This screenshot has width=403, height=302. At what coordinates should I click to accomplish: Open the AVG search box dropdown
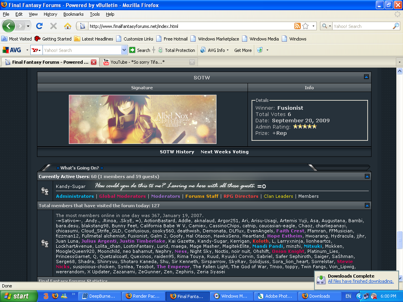coord(124,50)
